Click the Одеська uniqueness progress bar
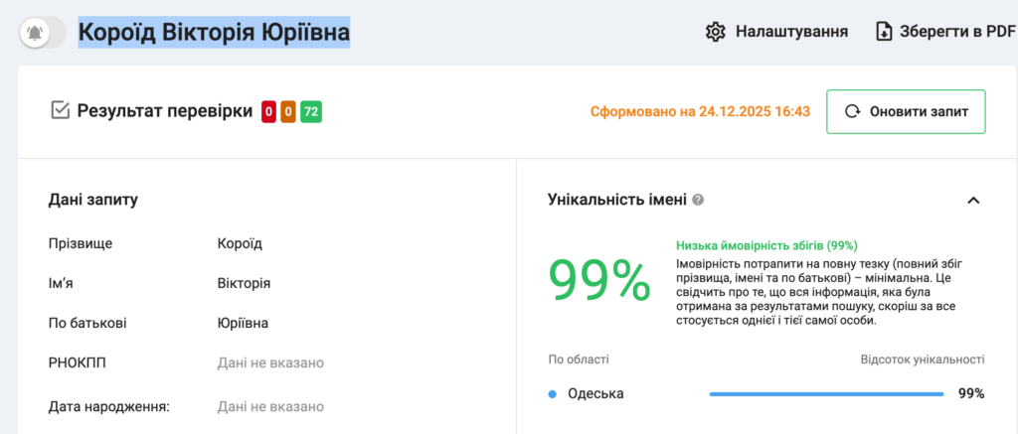The width and height of the screenshot is (1018, 434). pyautogui.click(x=826, y=394)
